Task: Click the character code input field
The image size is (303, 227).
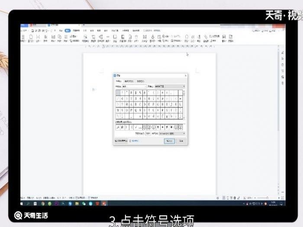Action: 148,133
